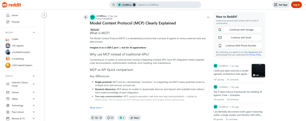Click the Log In button

(296, 5)
